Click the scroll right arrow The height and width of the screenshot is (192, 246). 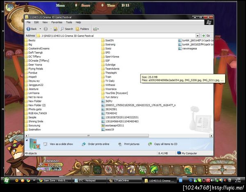pyautogui.click(x=211, y=136)
